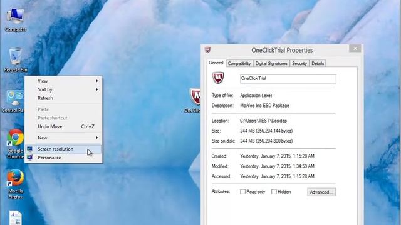Choose Undo Move from the context menu
Viewport: 401px width, 225px height.
[x=63, y=126]
